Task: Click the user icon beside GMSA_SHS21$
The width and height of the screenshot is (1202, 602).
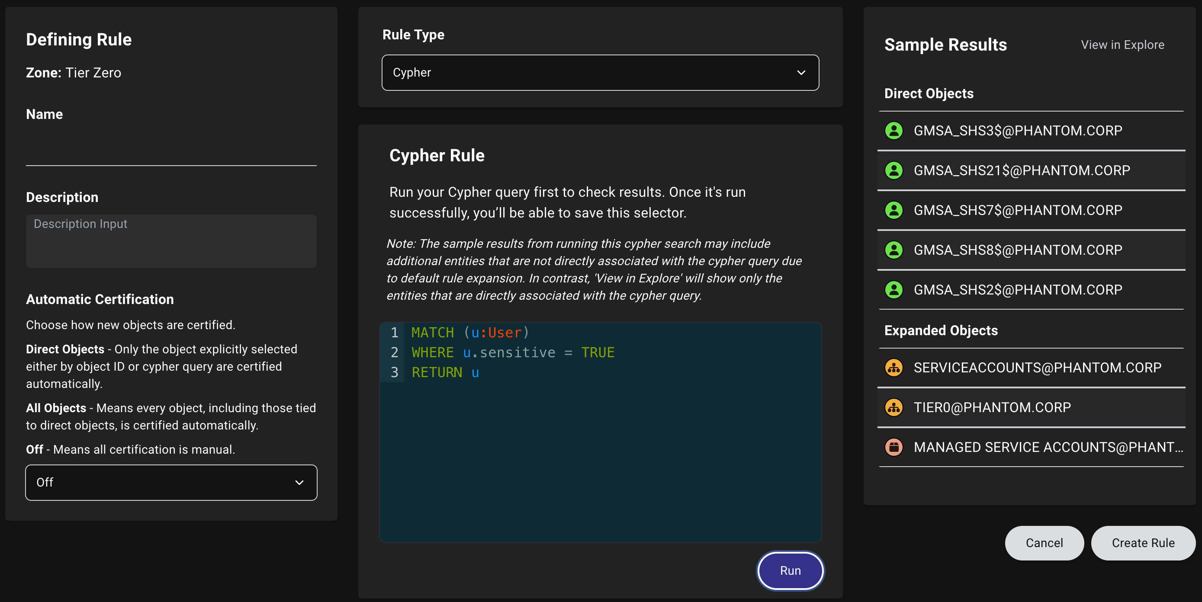Action: click(x=894, y=170)
